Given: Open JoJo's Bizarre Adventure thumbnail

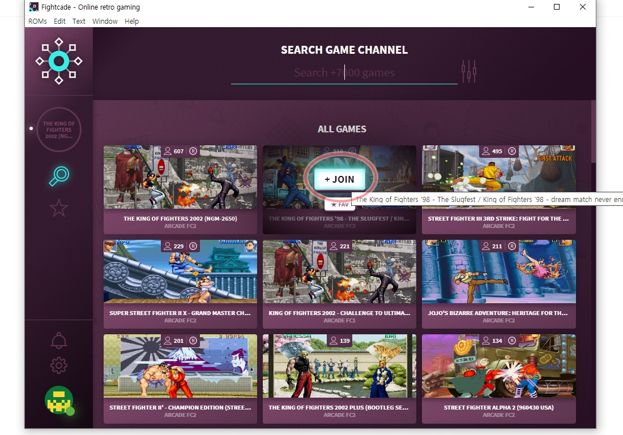Looking at the screenshot, I should [498, 272].
